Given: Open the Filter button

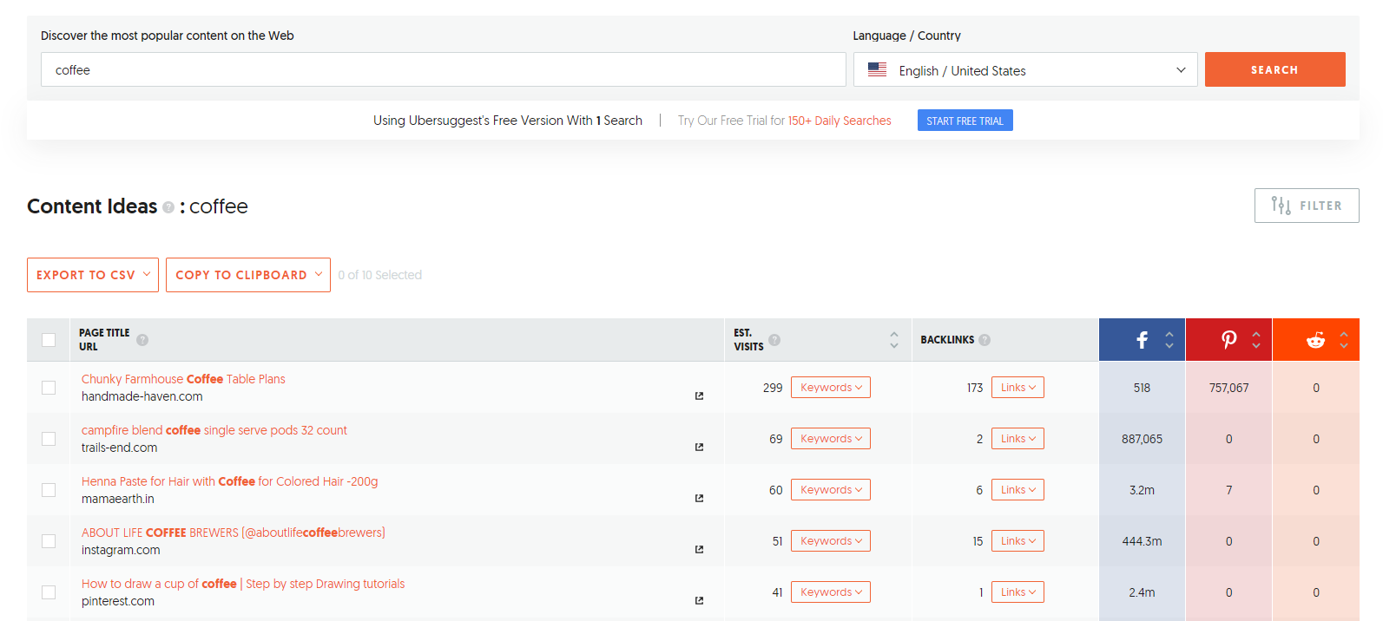Looking at the screenshot, I should point(1307,206).
